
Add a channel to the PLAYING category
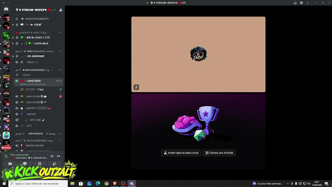60,134
